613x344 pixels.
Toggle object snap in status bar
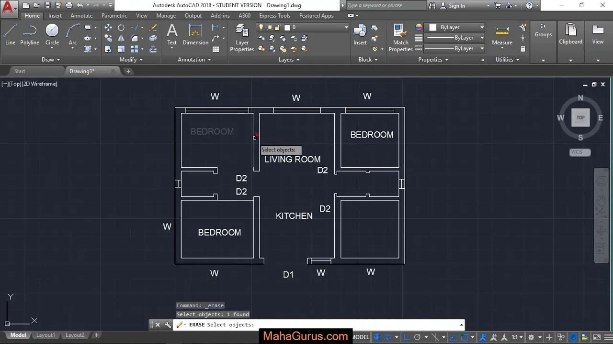pos(464,337)
